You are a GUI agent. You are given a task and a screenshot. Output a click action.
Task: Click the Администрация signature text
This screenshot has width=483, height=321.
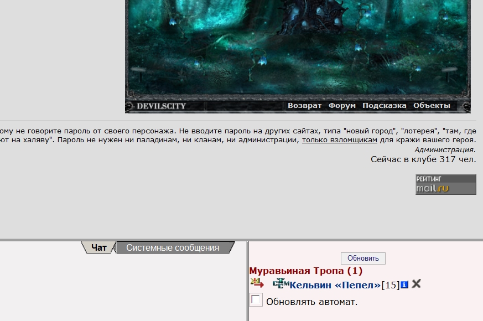(445, 150)
